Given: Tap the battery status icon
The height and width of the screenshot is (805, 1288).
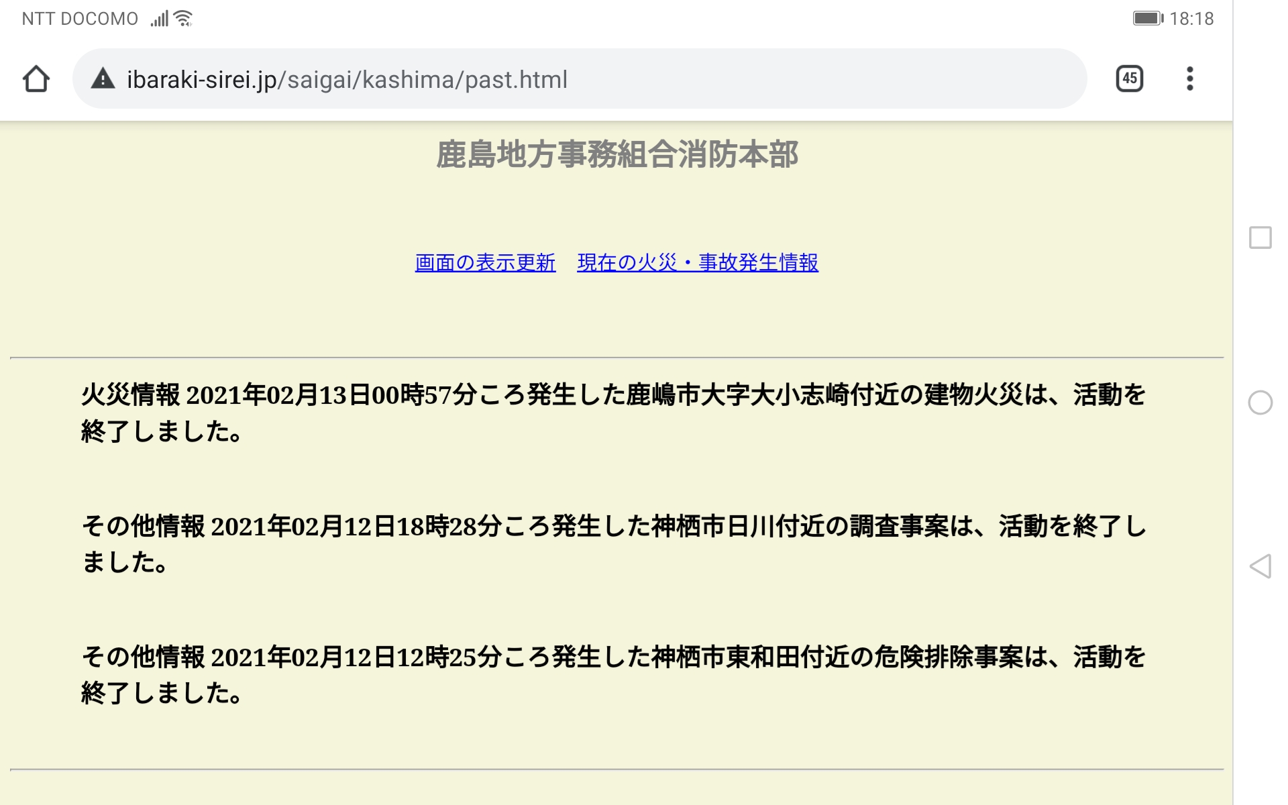Looking at the screenshot, I should 1148,18.
